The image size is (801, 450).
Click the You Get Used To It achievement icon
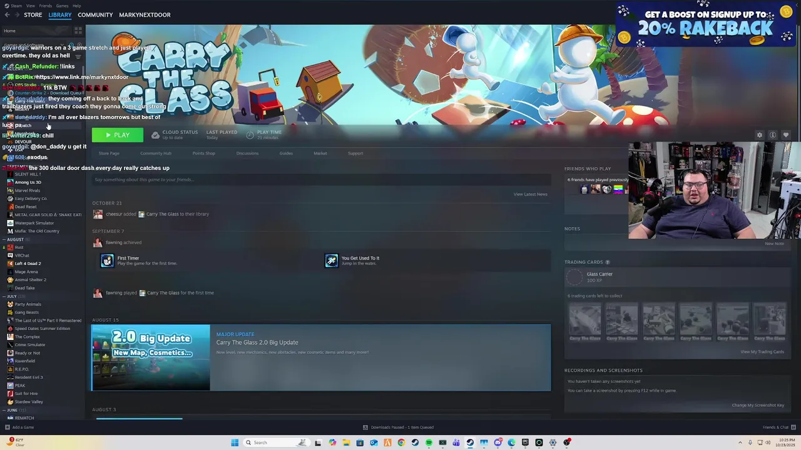coord(331,261)
